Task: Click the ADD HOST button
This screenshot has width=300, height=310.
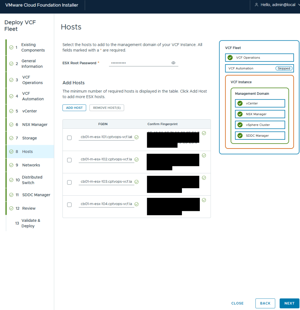Action: tap(74, 108)
